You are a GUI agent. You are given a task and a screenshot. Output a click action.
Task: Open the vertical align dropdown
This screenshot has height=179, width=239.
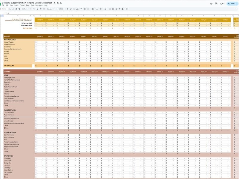click(x=98, y=9)
